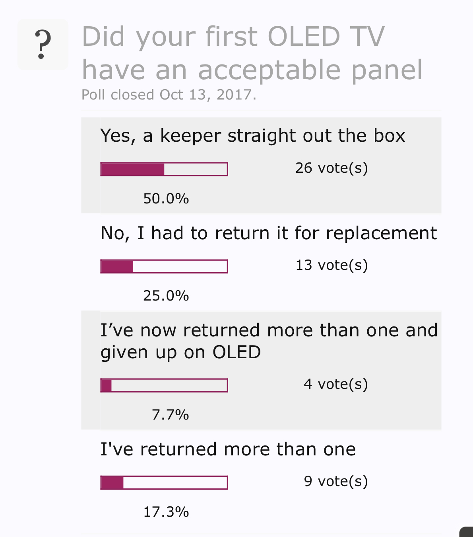Viewport: 473px width, 537px height.
Task: Click the '4 vote(s)' count
Action: tap(336, 384)
